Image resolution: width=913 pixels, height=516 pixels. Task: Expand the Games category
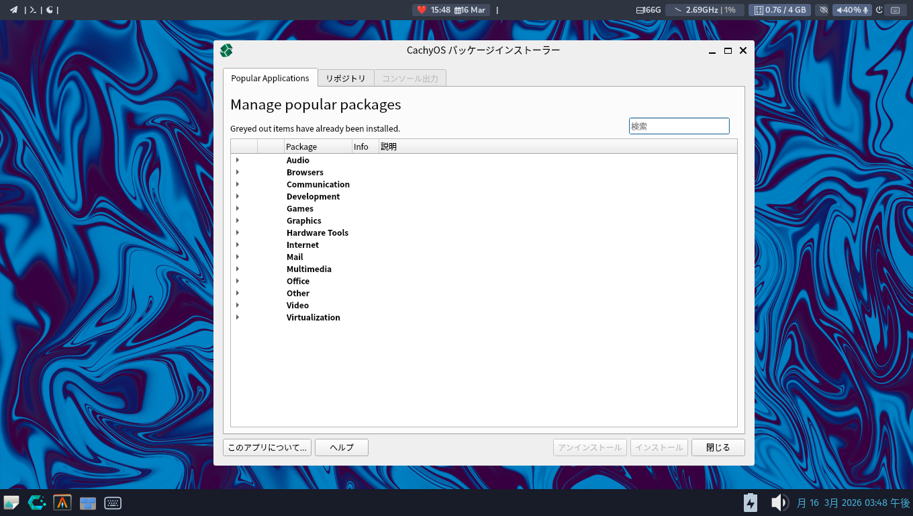(238, 208)
